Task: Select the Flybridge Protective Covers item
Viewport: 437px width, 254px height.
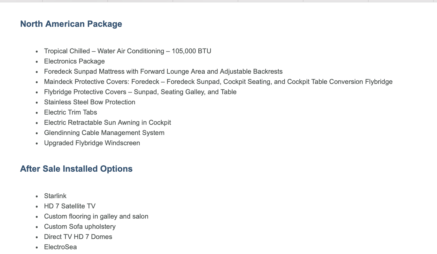Action: [x=140, y=92]
